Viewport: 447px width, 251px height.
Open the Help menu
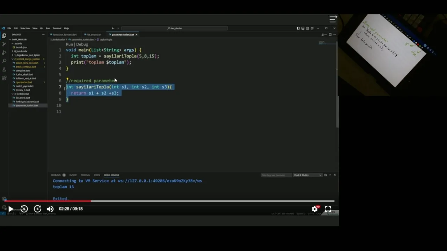point(66,28)
